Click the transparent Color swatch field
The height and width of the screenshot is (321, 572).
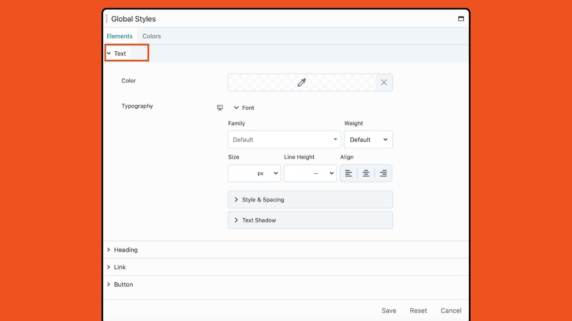pyautogui.click(x=264, y=82)
